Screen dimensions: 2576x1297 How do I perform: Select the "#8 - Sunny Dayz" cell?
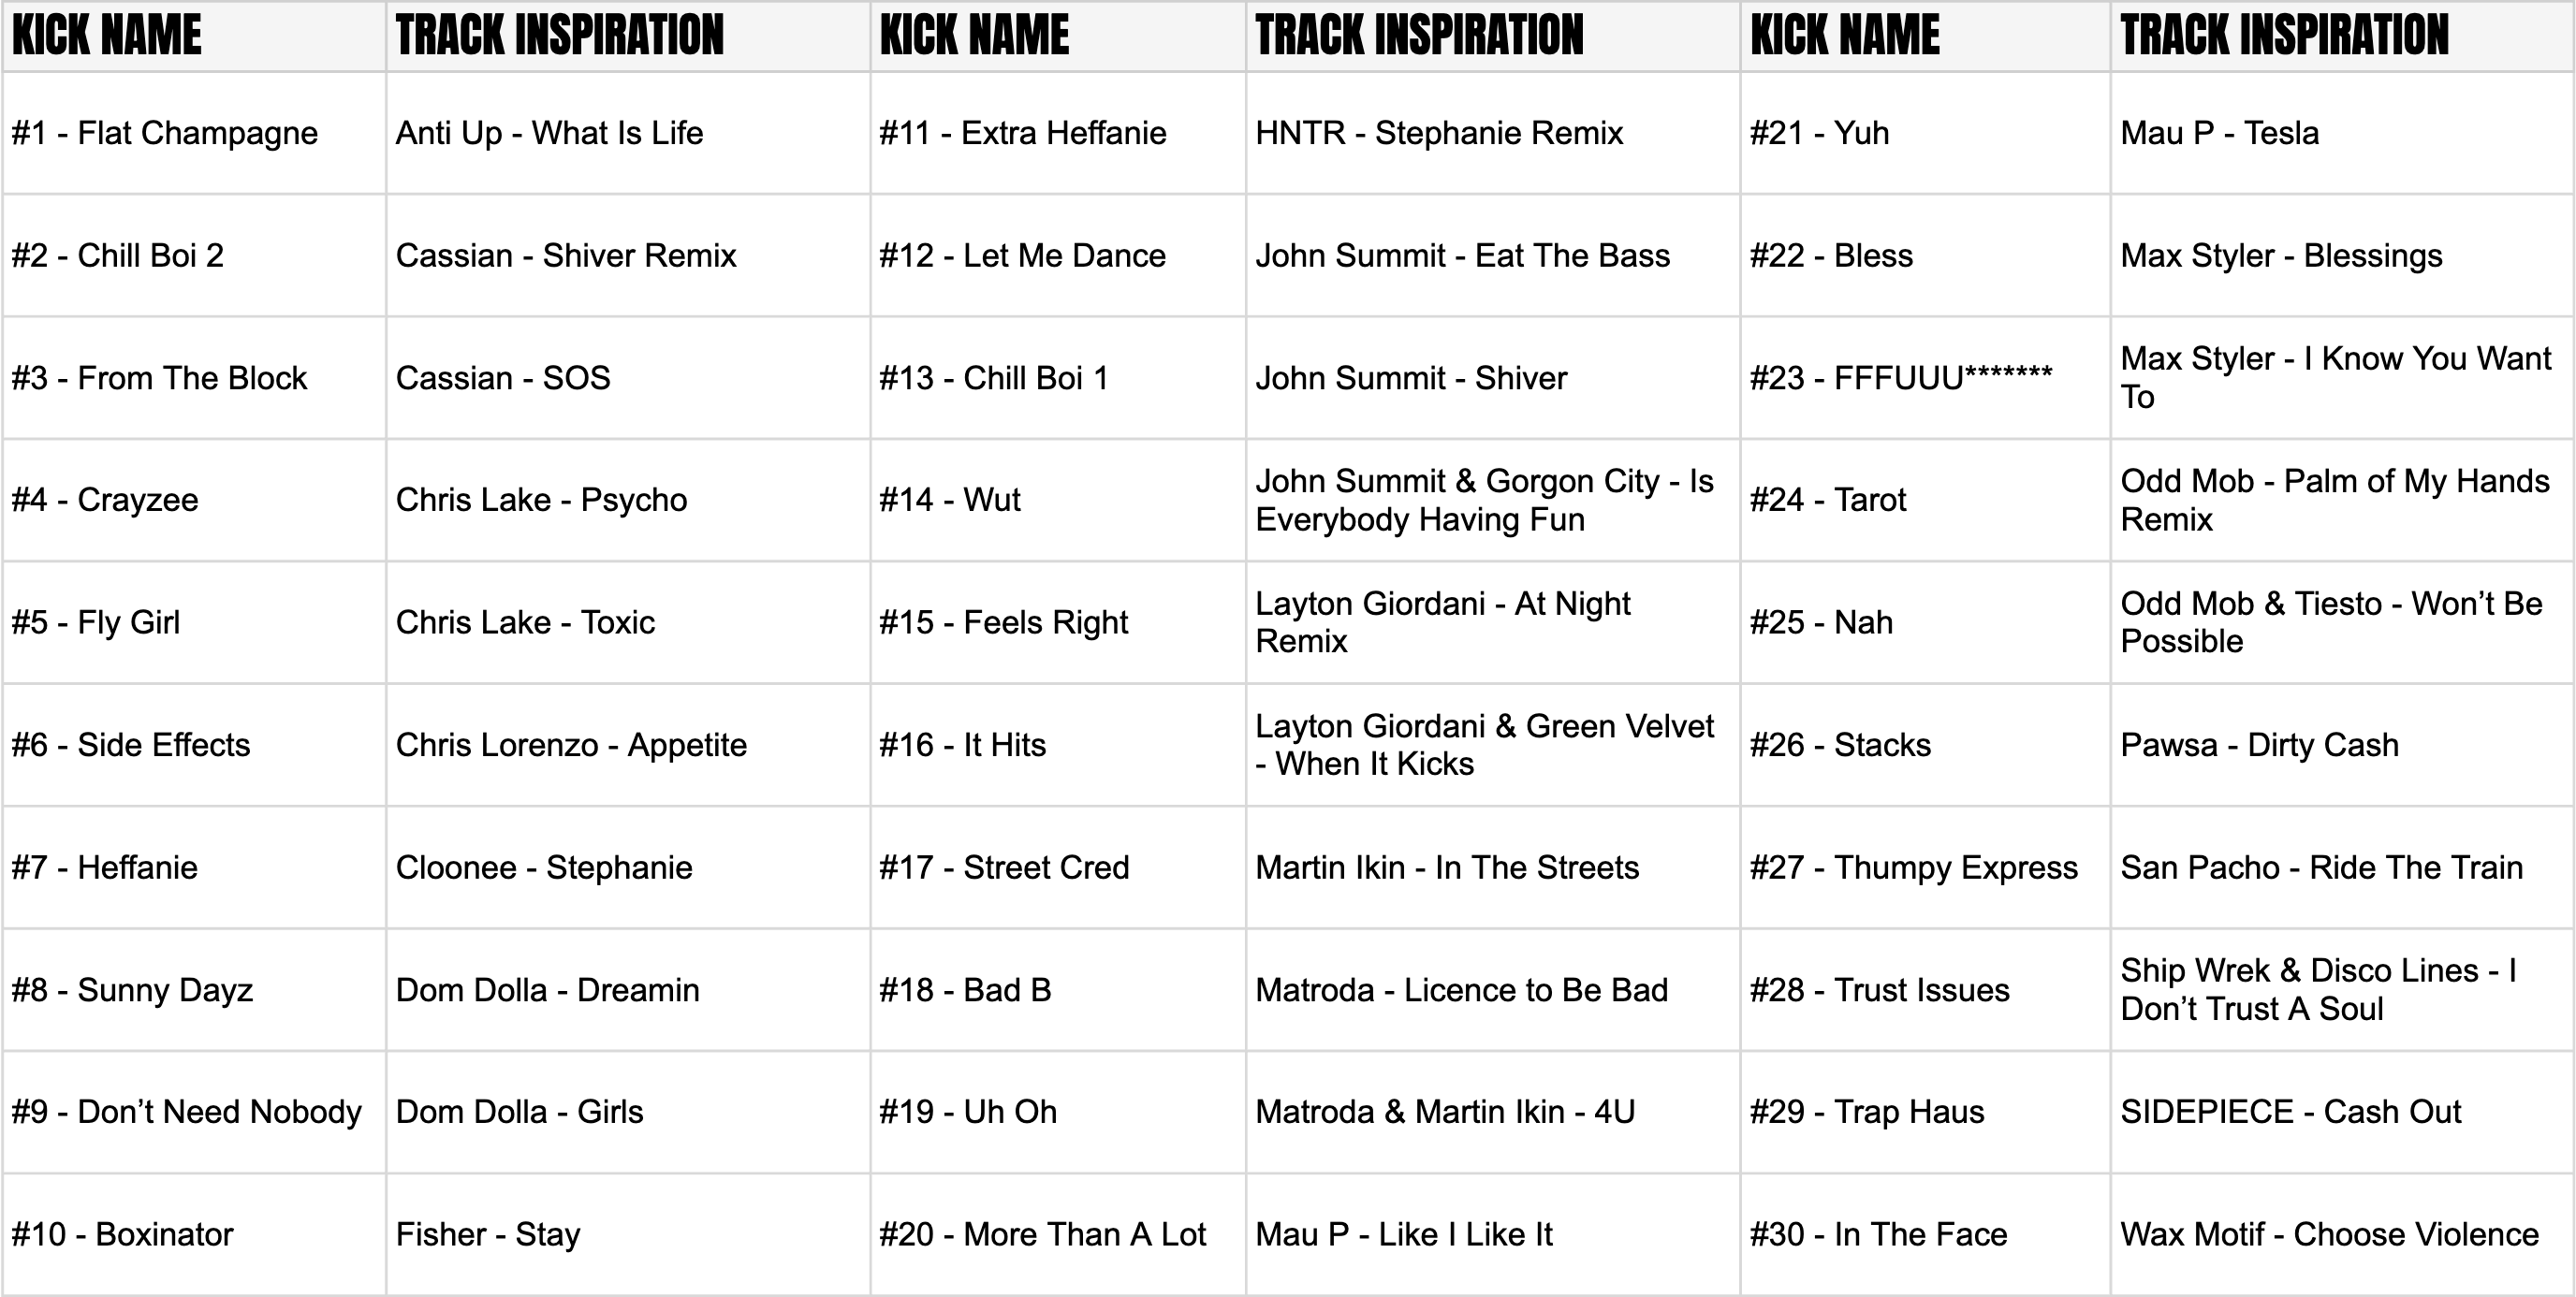coord(132,990)
